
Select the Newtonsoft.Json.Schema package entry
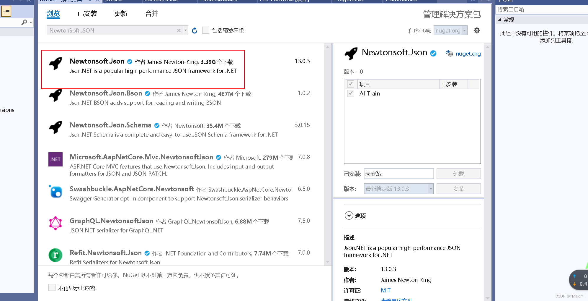pos(180,130)
